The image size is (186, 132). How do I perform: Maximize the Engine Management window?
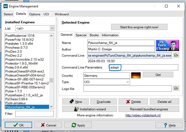(x=166, y=6)
